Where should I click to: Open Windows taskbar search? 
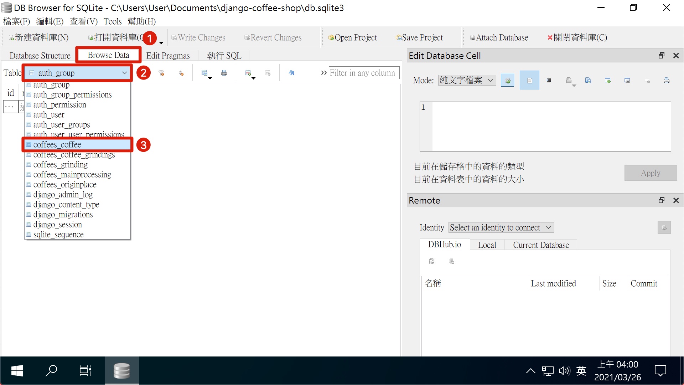pos(51,371)
